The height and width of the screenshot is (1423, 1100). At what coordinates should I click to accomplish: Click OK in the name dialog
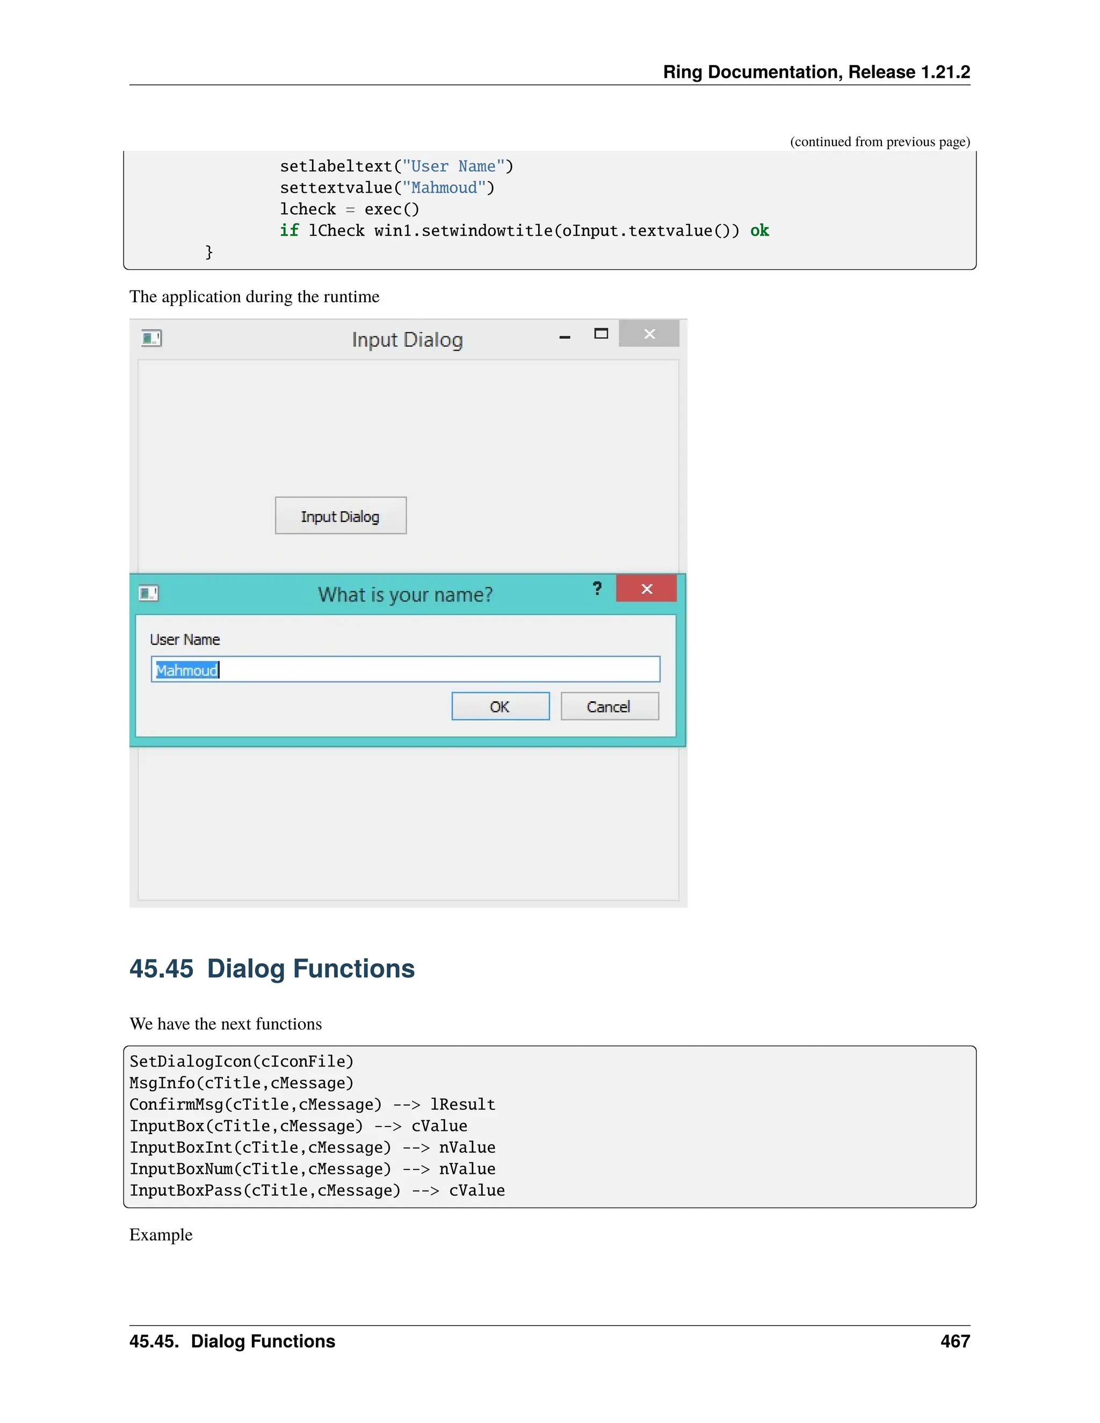[500, 707]
